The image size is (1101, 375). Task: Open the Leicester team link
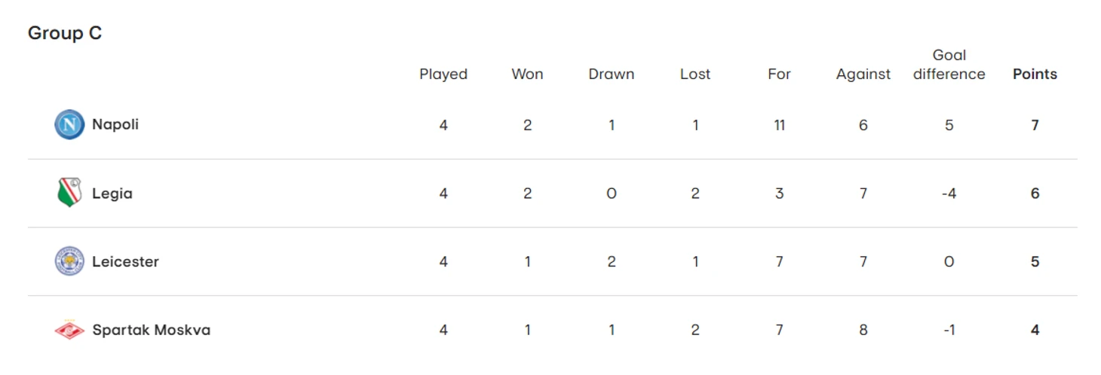point(125,261)
